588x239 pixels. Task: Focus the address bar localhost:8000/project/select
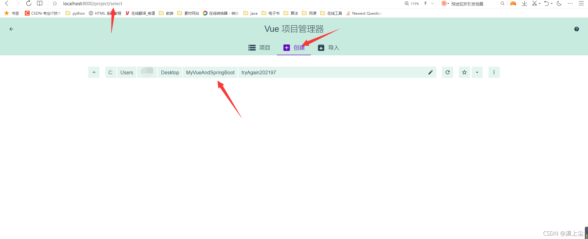tap(92, 4)
